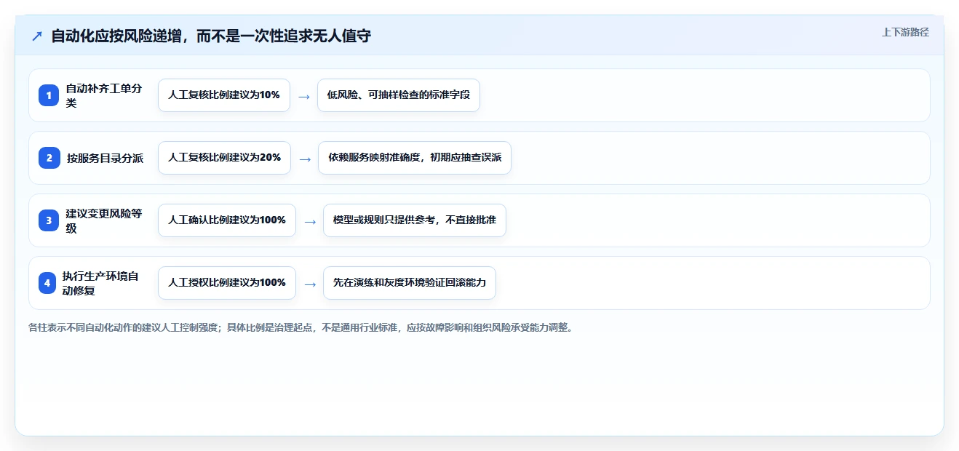Click the 建议变更风险等级 step label
This screenshot has width=959, height=451.
click(x=104, y=220)
